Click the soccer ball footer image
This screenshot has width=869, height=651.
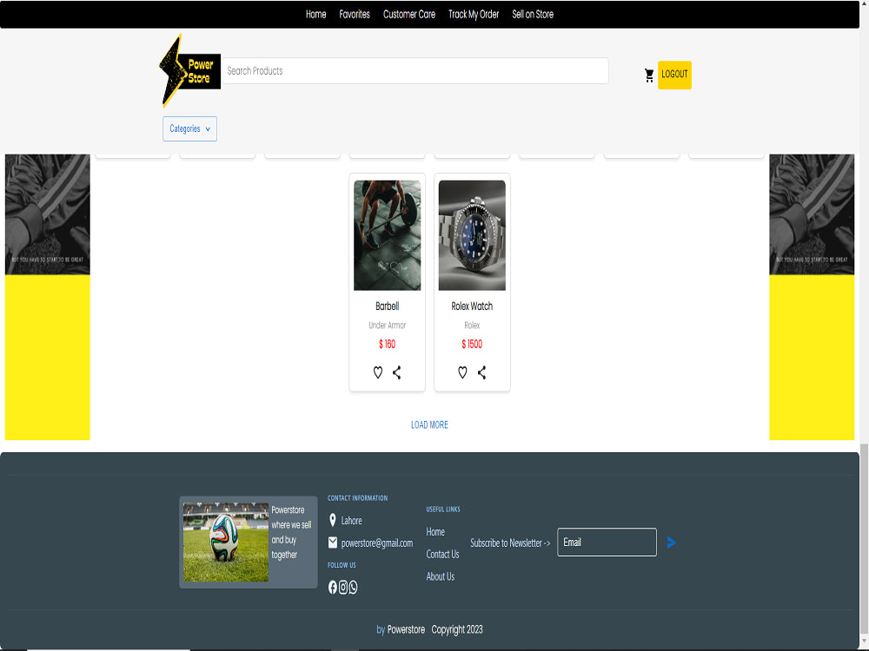[x=226, y=542]
